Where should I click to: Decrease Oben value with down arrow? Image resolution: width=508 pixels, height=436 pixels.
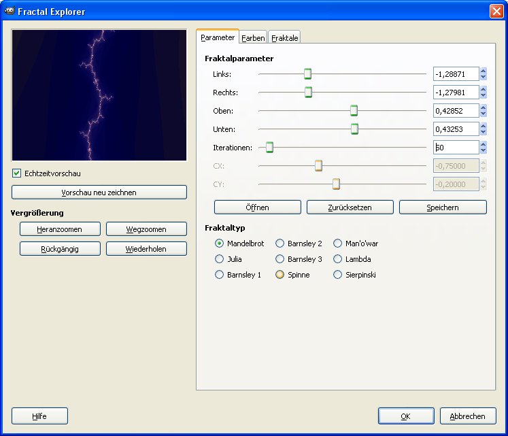(484, 114)
